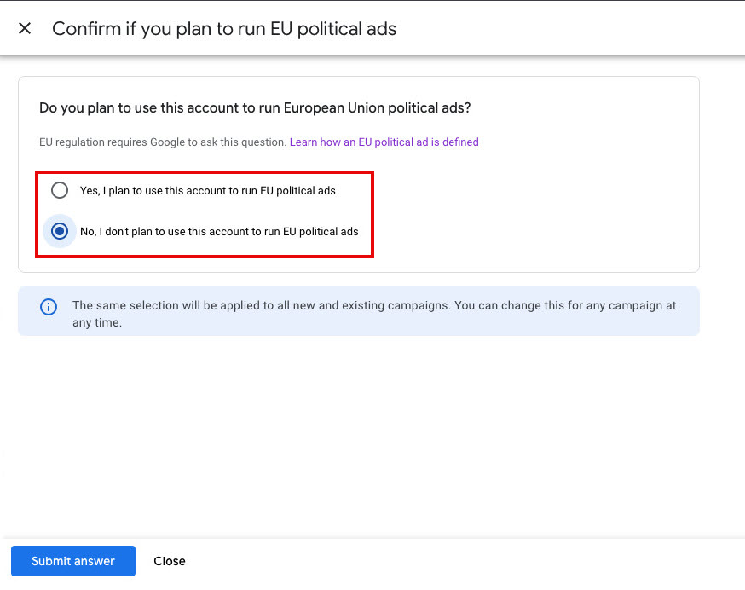Click the word 'defined' in the Learn link
Viewport: 745px width, 590px height.
click(460, 142)
